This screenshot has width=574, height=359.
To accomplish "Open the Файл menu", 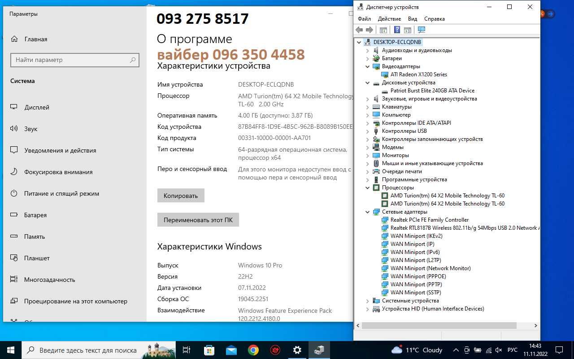I will coord(364,19).
